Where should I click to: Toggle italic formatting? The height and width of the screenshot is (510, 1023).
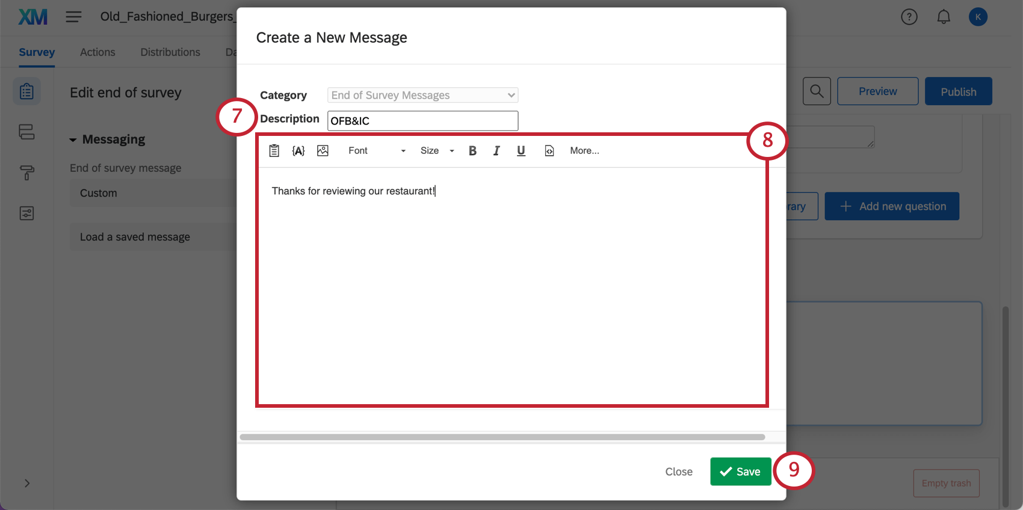click(496, 151)
